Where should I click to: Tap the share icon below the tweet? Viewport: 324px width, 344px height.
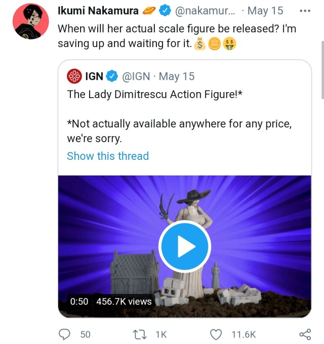click(305, 334)
